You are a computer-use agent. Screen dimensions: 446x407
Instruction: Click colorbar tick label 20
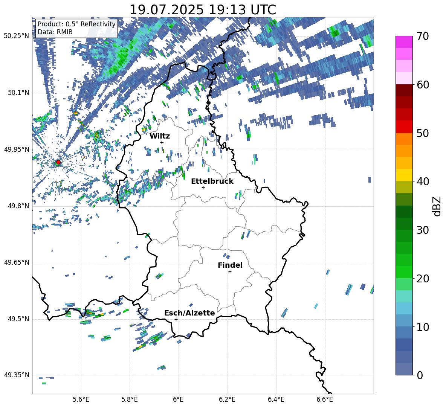423,279
